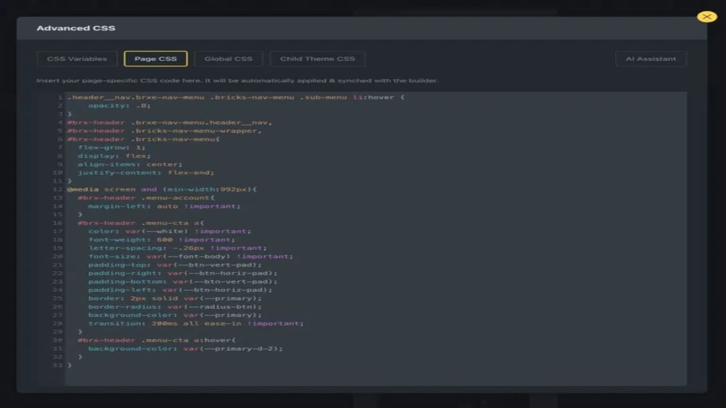Click the 'display: flex;' declaration
The height and width of the screenshot is (408, 726).
click(114, 156)
